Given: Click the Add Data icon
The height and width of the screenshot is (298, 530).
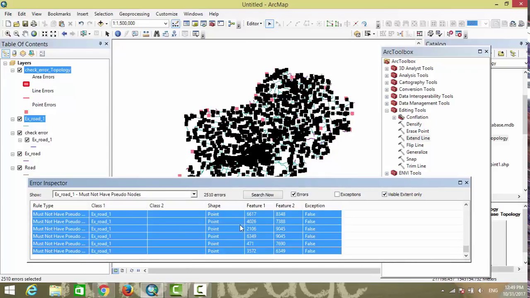Looking at the screenshot, I should point(100,24).
